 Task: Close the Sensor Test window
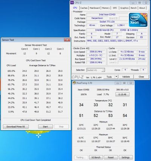67,40
